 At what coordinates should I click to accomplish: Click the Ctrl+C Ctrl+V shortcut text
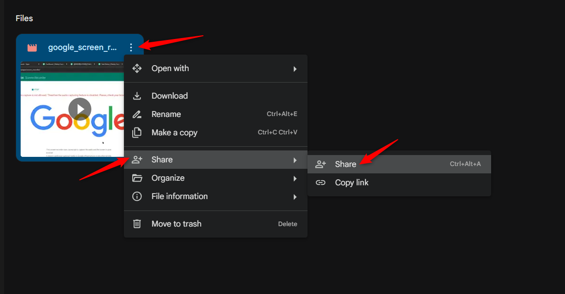click(278, 133)
